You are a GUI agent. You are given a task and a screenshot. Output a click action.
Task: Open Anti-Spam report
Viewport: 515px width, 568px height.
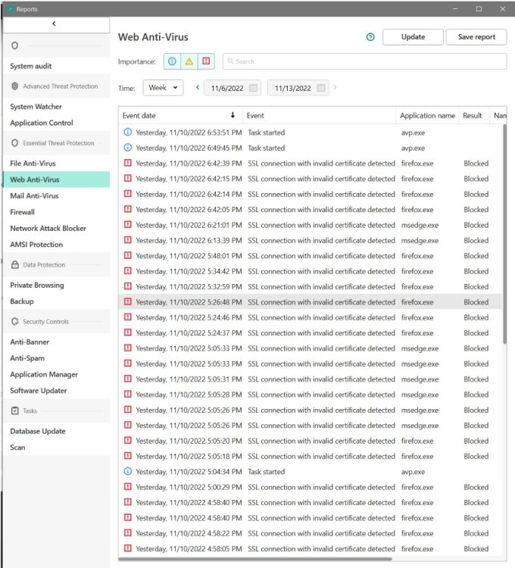(x=27, y=358)
